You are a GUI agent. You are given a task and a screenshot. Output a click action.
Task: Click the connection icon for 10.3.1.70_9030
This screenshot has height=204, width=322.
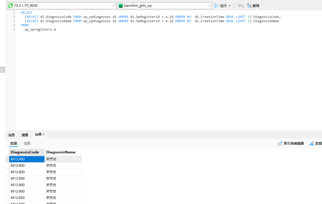[11, 6]
